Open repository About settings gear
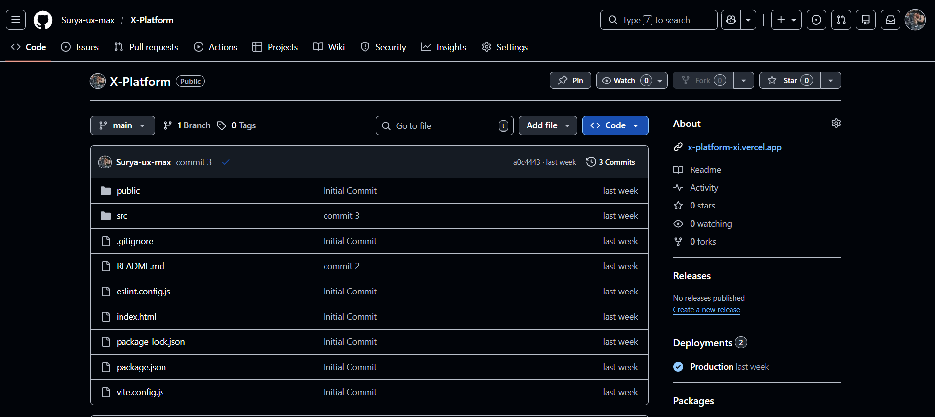Viewport: 935px width, 417px height. [x=836, y=123]
